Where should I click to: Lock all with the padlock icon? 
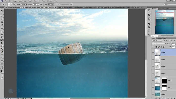point(164,47)
